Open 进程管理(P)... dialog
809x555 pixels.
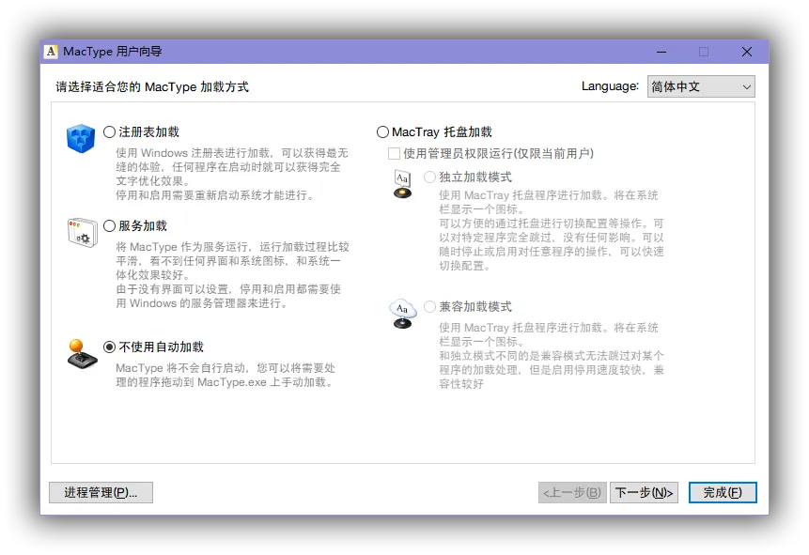101,493
